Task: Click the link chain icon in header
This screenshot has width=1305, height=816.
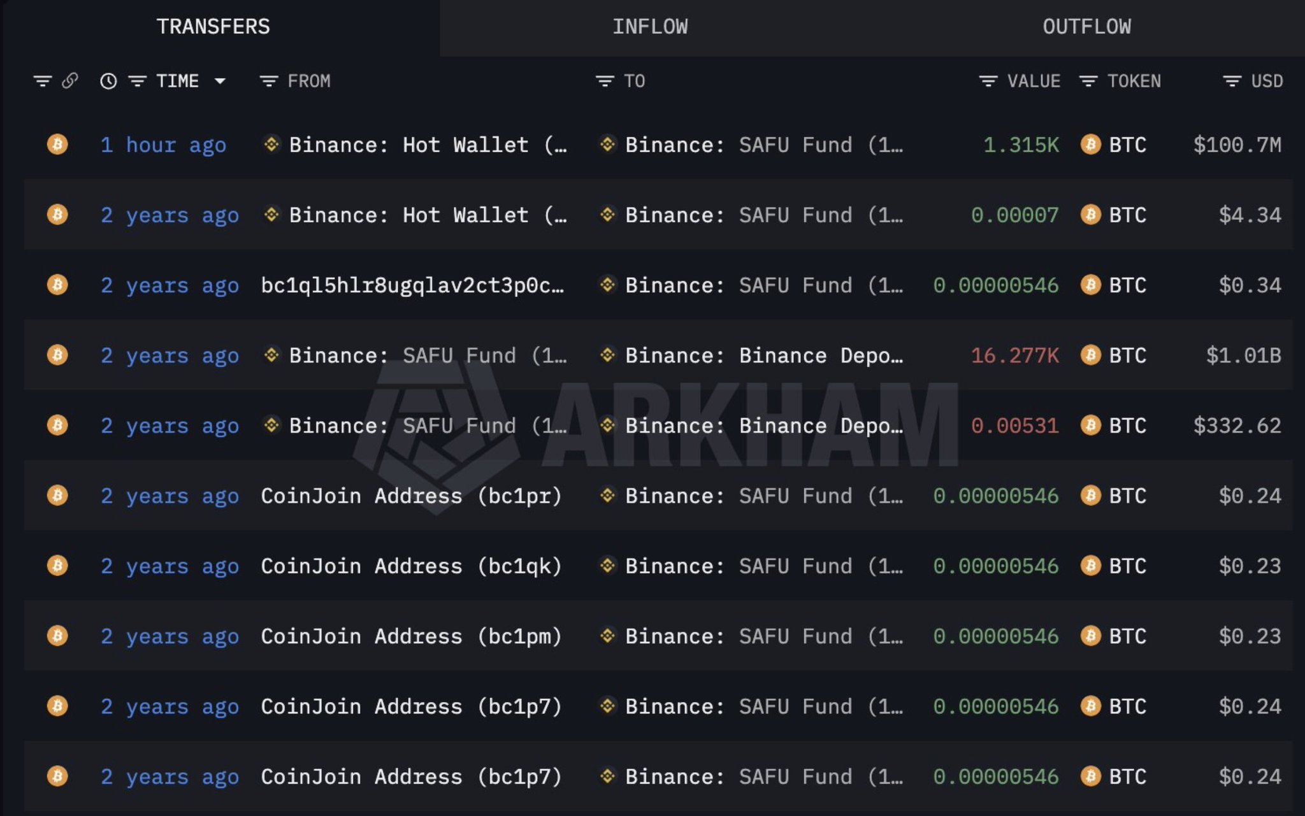Action: (x=69, y=81)
